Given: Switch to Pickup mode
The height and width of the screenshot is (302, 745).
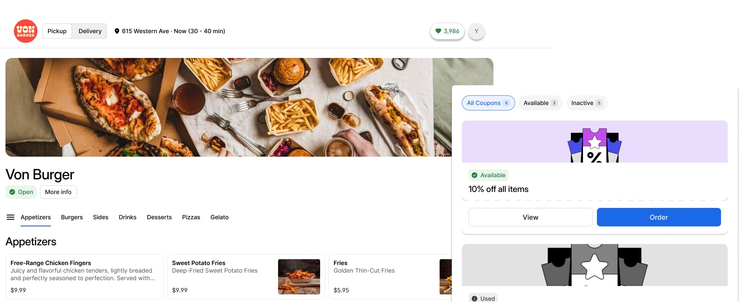Looking at the screenshot, I should pos(57,31).
